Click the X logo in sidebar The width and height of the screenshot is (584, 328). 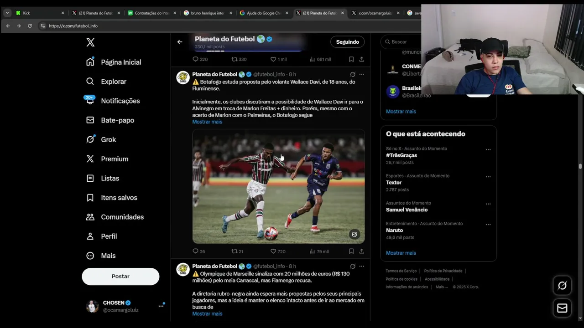tap(90, 42)
